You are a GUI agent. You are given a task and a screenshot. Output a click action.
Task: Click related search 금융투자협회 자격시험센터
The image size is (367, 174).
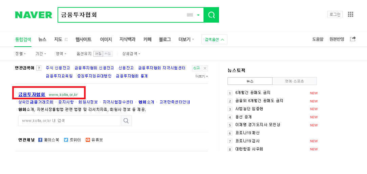point(162,68)
